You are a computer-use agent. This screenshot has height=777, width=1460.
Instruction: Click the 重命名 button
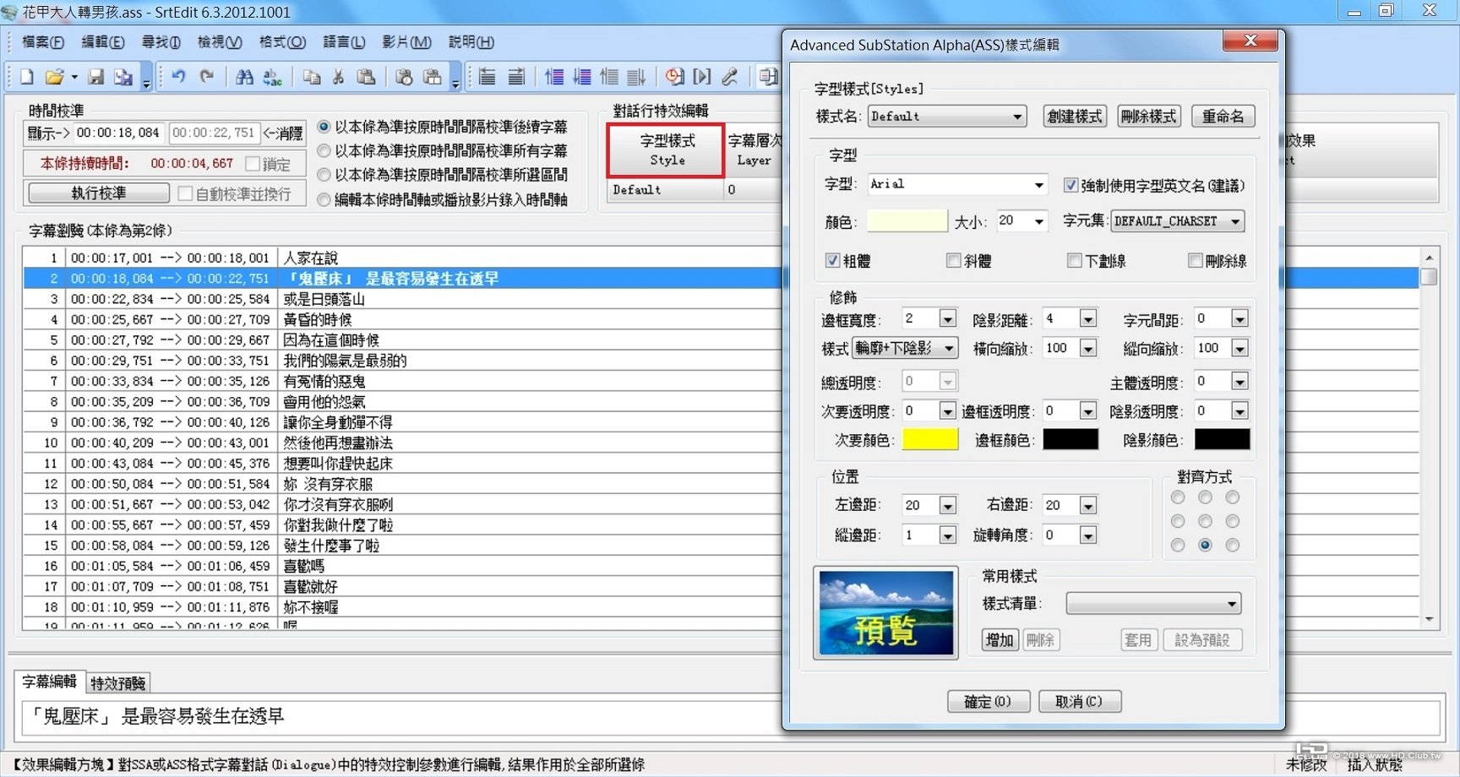pyautogui.click(x=1223, y=117)
